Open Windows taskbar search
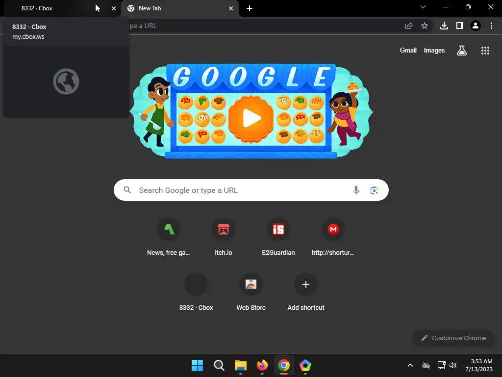 point(219,365)
